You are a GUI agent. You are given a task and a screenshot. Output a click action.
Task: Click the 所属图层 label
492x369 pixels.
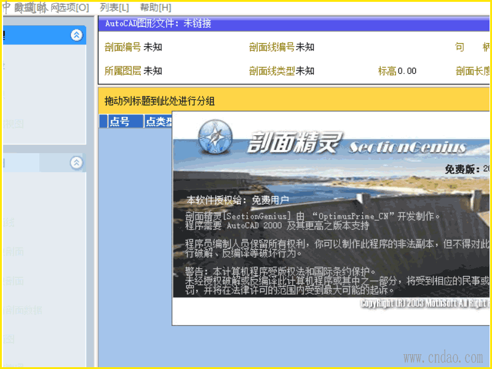tap(122, 71)
